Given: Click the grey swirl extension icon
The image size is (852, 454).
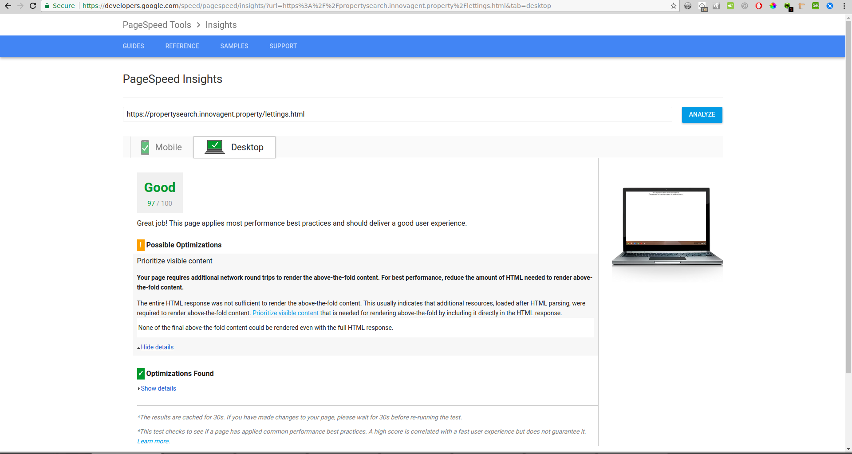Looking at the screenshot, I should tap(745, 6).
